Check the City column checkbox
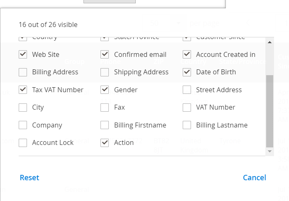Image resolution: width=289 pixels, height=201 pixels. coord(23,108)
